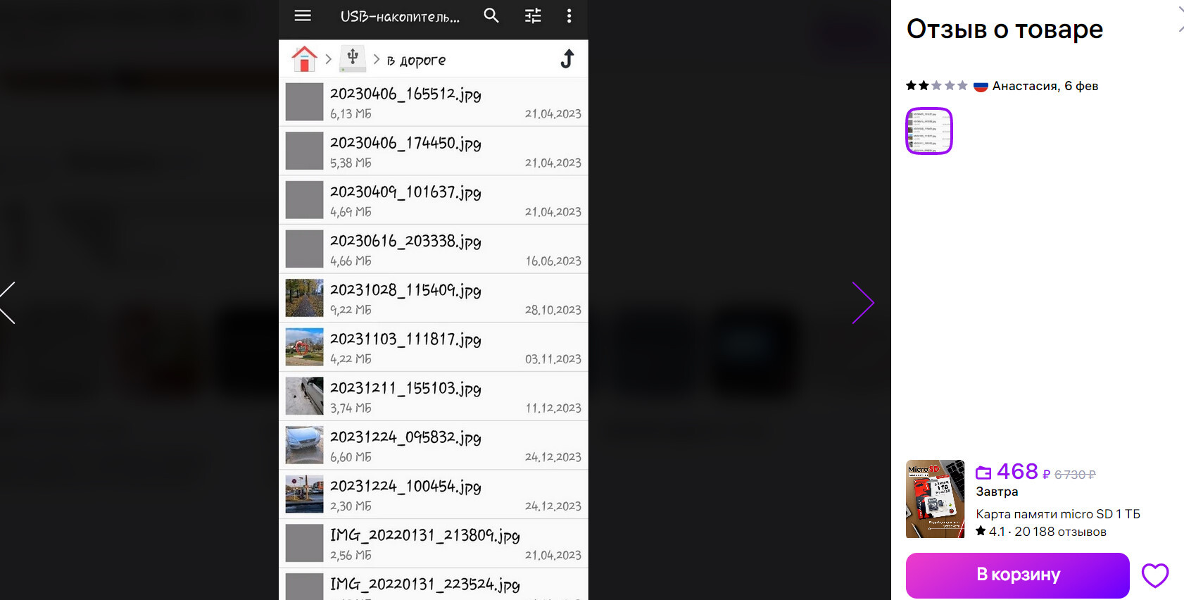The width and height of the screenshot is (1184, 600).
Task: Select file 20231224_095832.jpg
Action: click(x=434, y=445)
